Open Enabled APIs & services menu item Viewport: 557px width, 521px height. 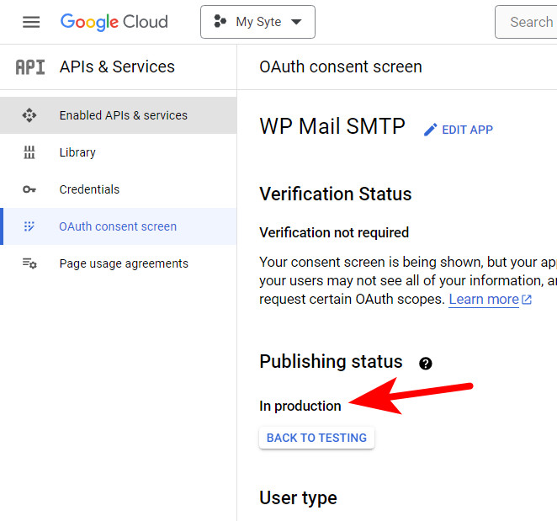[119, 115]
